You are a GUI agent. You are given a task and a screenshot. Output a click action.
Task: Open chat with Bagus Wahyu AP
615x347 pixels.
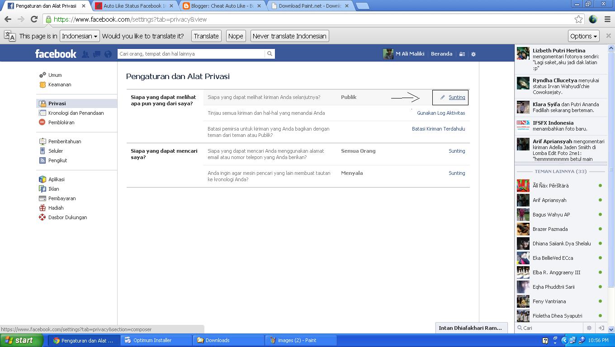561,215
